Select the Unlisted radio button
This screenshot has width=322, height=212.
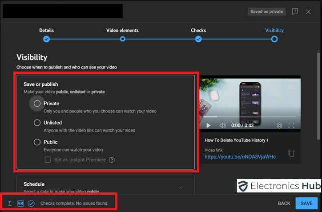37,123
